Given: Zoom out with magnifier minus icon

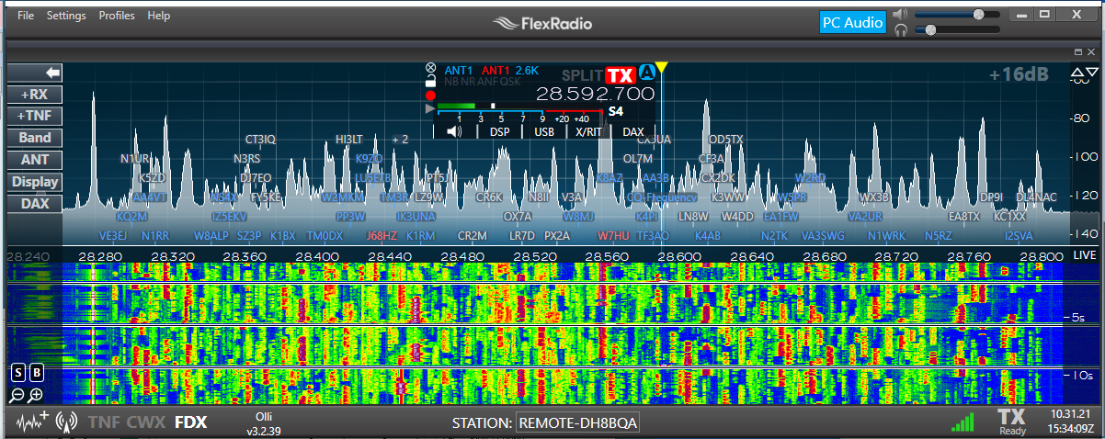Looking at the screenshot, I should (x=17, y=395).
